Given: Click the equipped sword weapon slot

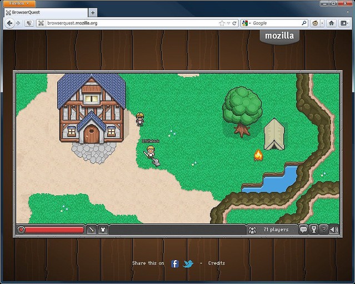Looking at the screenshot, I should click(92, 230).
